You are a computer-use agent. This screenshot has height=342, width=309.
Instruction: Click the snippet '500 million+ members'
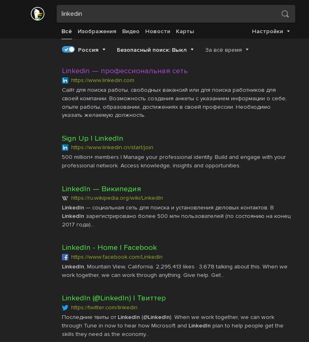coord(174,161)
